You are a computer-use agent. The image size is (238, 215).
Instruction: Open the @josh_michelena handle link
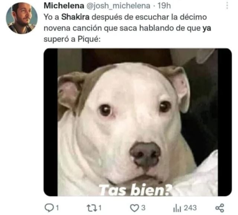click(118, 6)
